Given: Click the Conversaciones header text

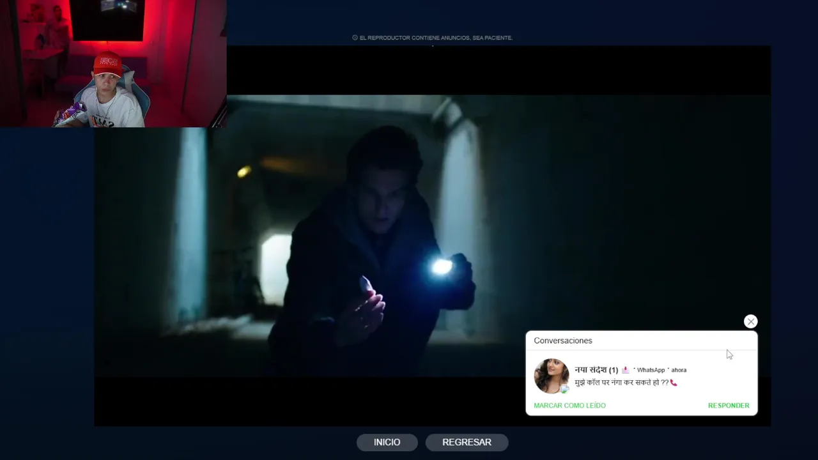Looking at the screenshot, I should coord(563,341).
